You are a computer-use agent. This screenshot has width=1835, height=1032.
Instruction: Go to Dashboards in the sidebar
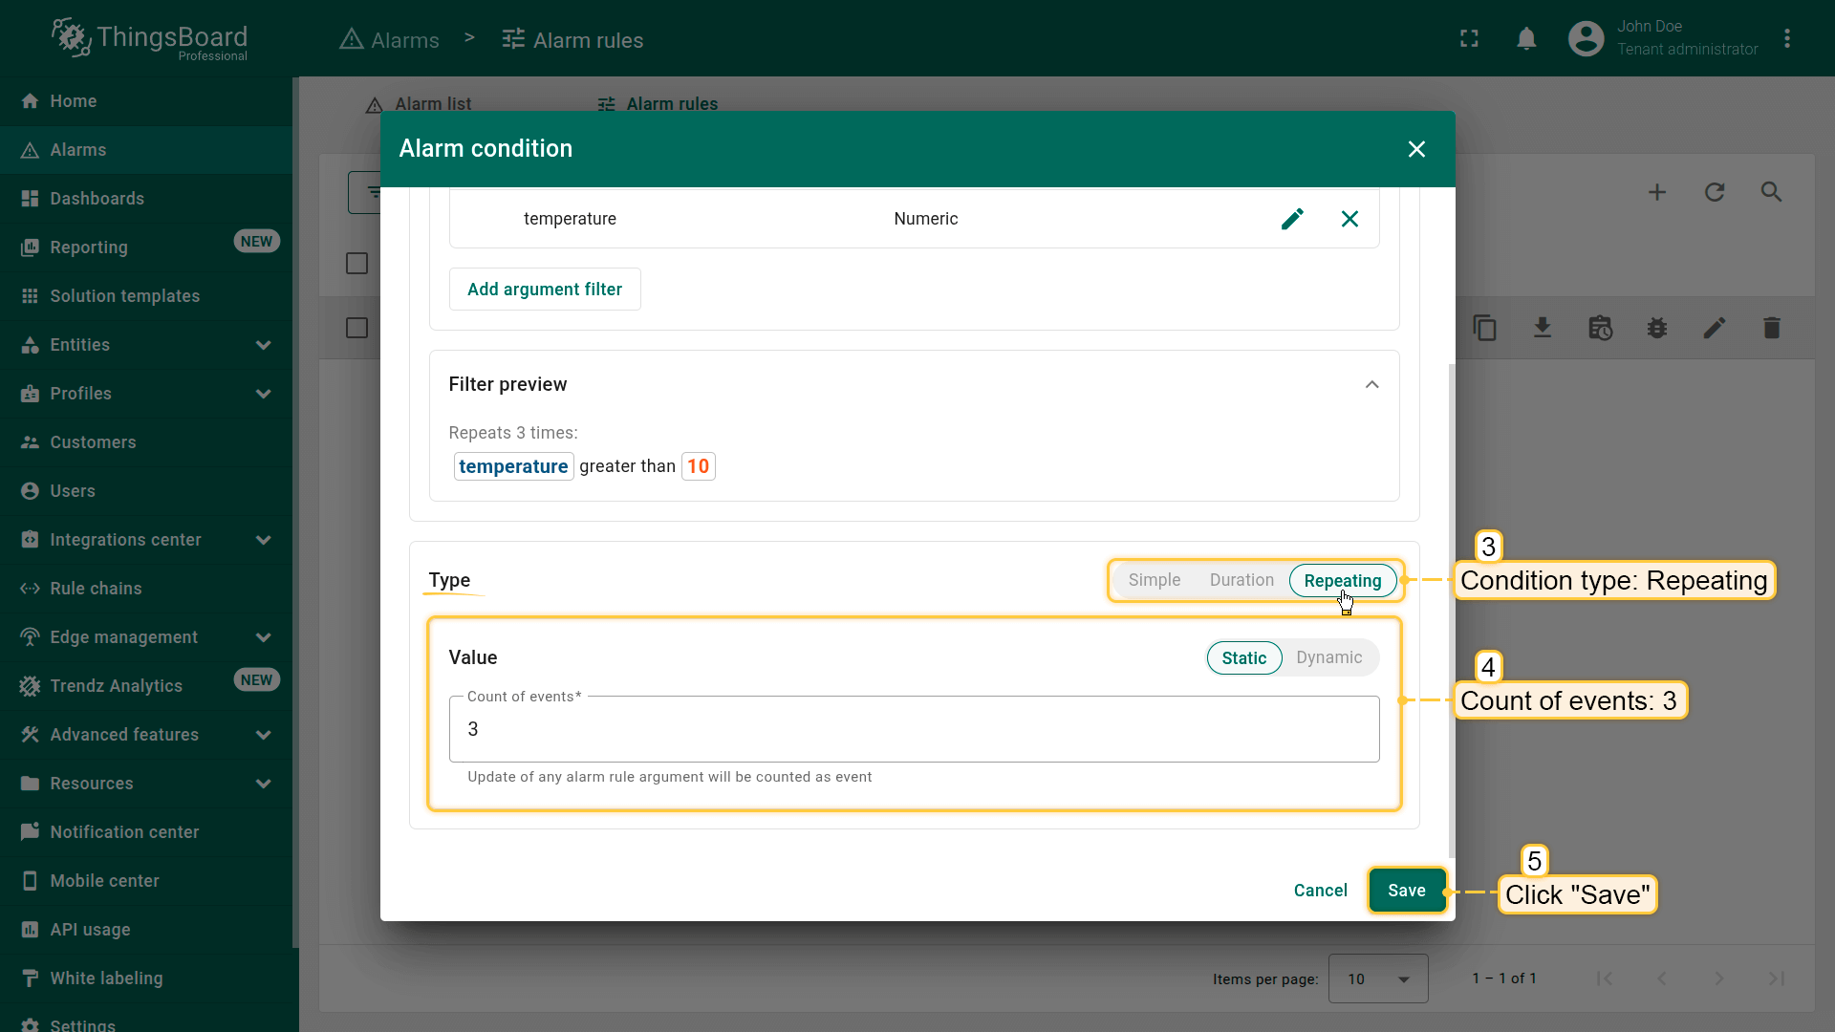tap(97, 199)
